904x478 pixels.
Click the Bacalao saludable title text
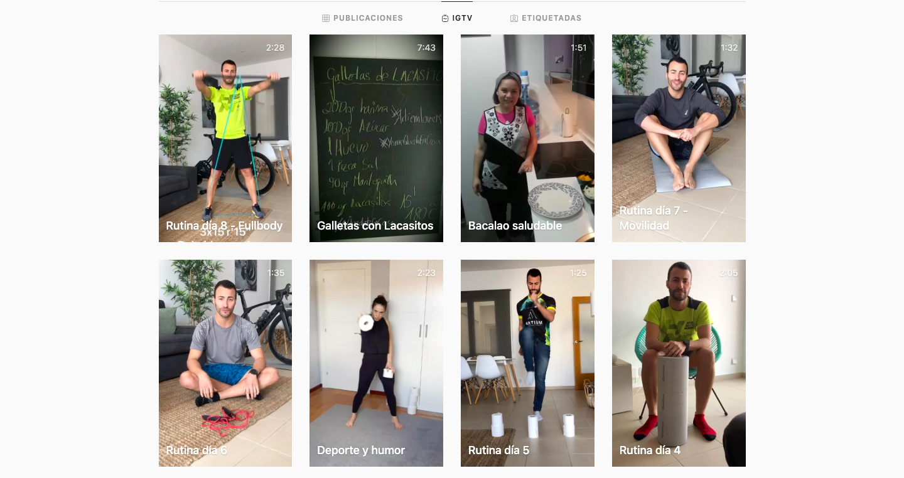(515, 226)
